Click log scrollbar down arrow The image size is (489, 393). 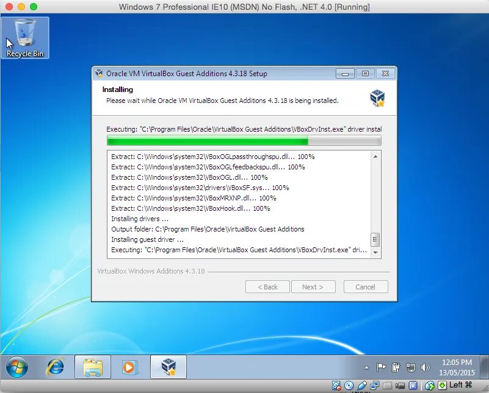tap(375, 252)
